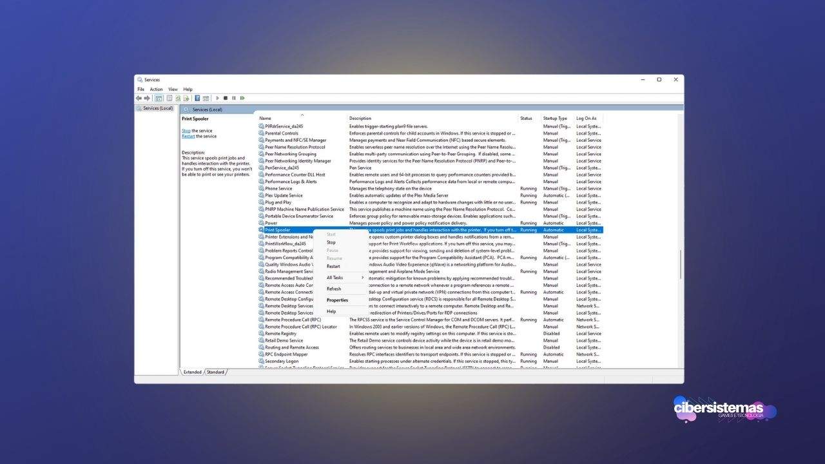The image size is (825, 464).
Task: Click the gear icon beside Remote Registry
Action: tap(262, 334)
